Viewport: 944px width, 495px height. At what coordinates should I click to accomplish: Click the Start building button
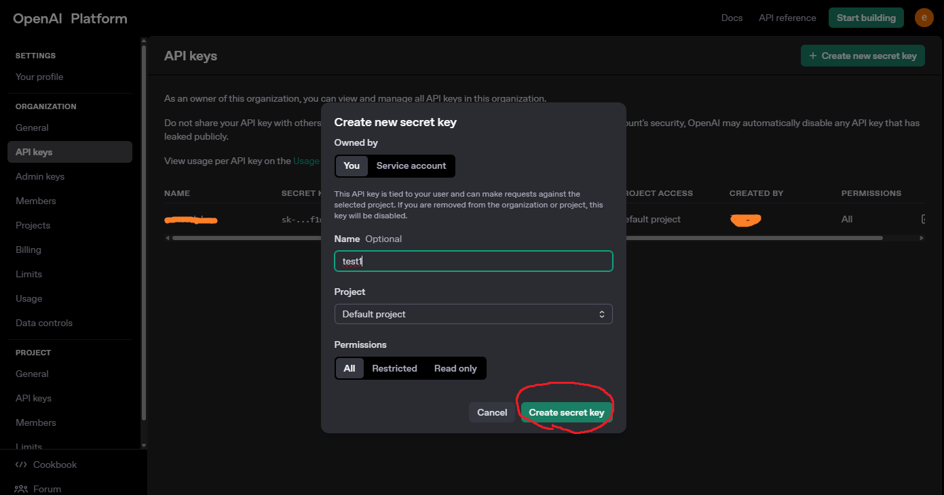coord(866,18)
